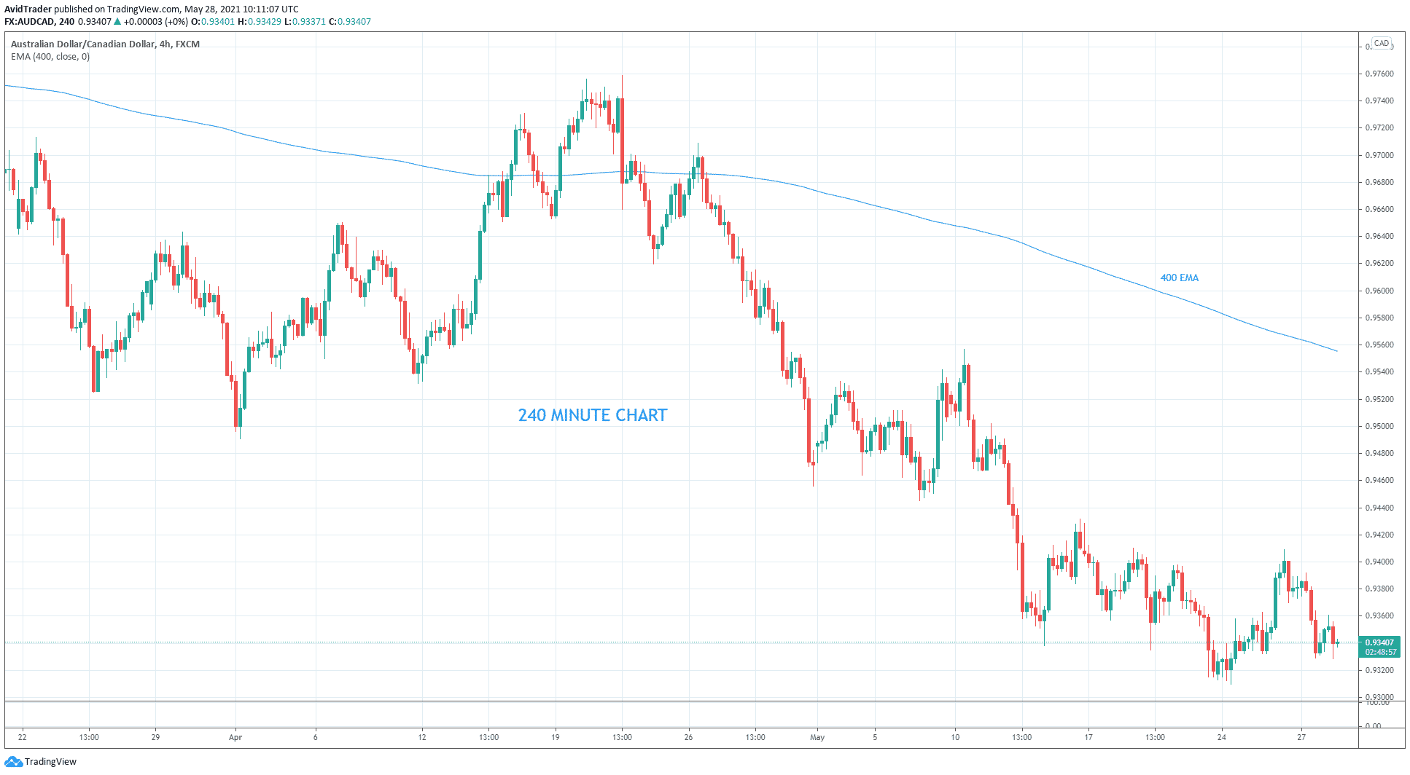Screen dimensions: 1410x775
Task: Click the current price label 0.93407
Action: click(1379, 642)
